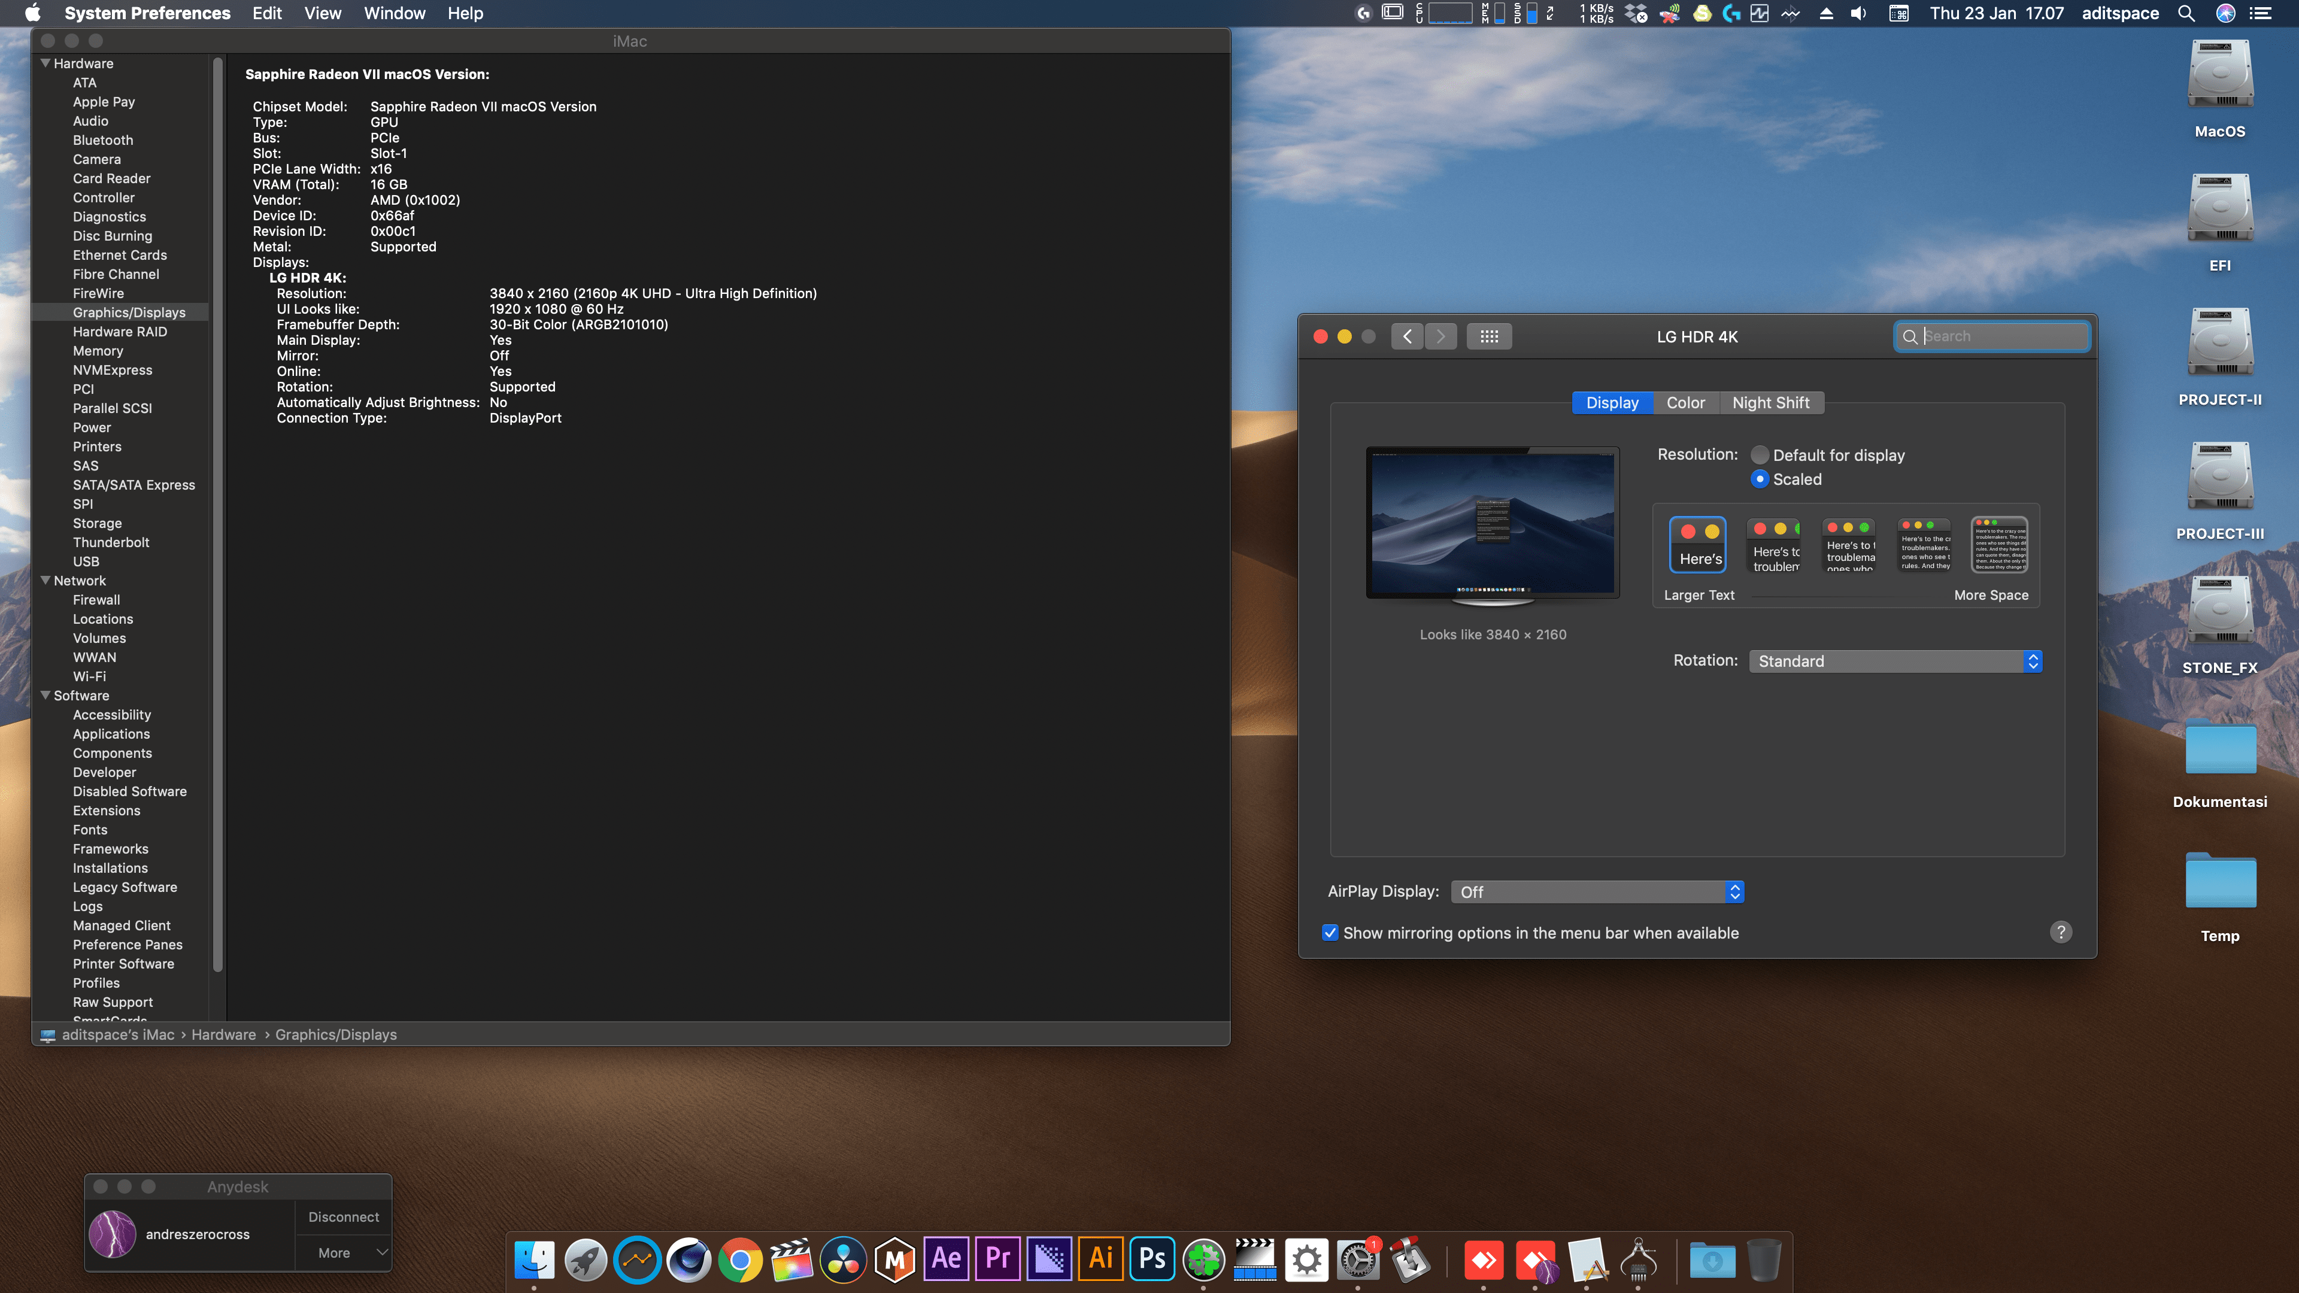Switch to the Night Shift tab
Screen dimensions: 2299x1293
tap(1771, 402)
